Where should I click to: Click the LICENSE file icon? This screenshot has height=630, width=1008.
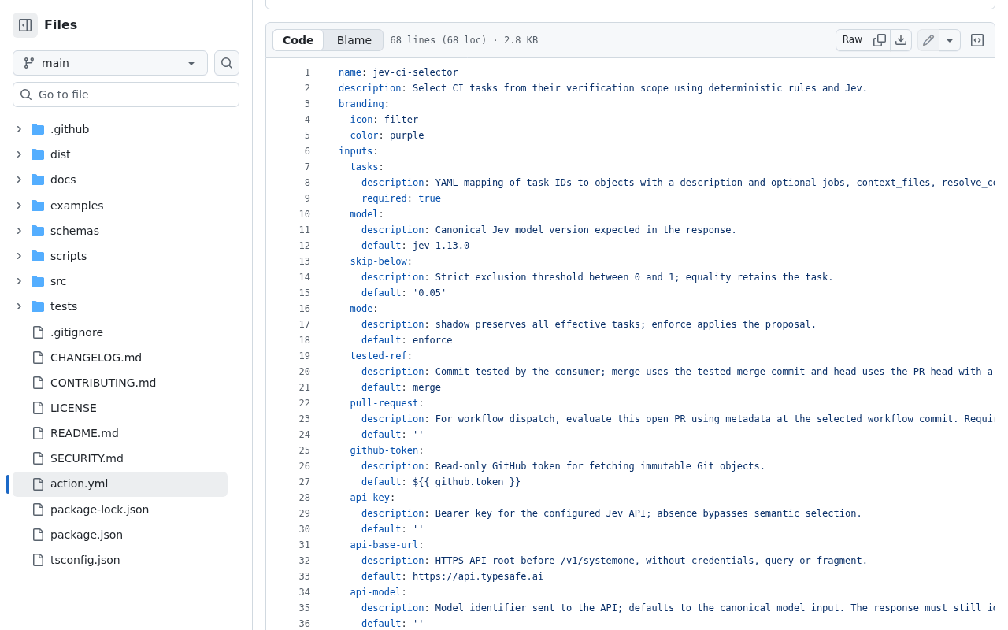(38, 408)
